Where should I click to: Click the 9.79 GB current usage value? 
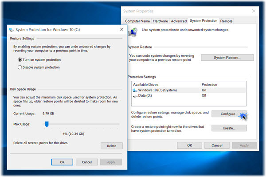(48, 114)
